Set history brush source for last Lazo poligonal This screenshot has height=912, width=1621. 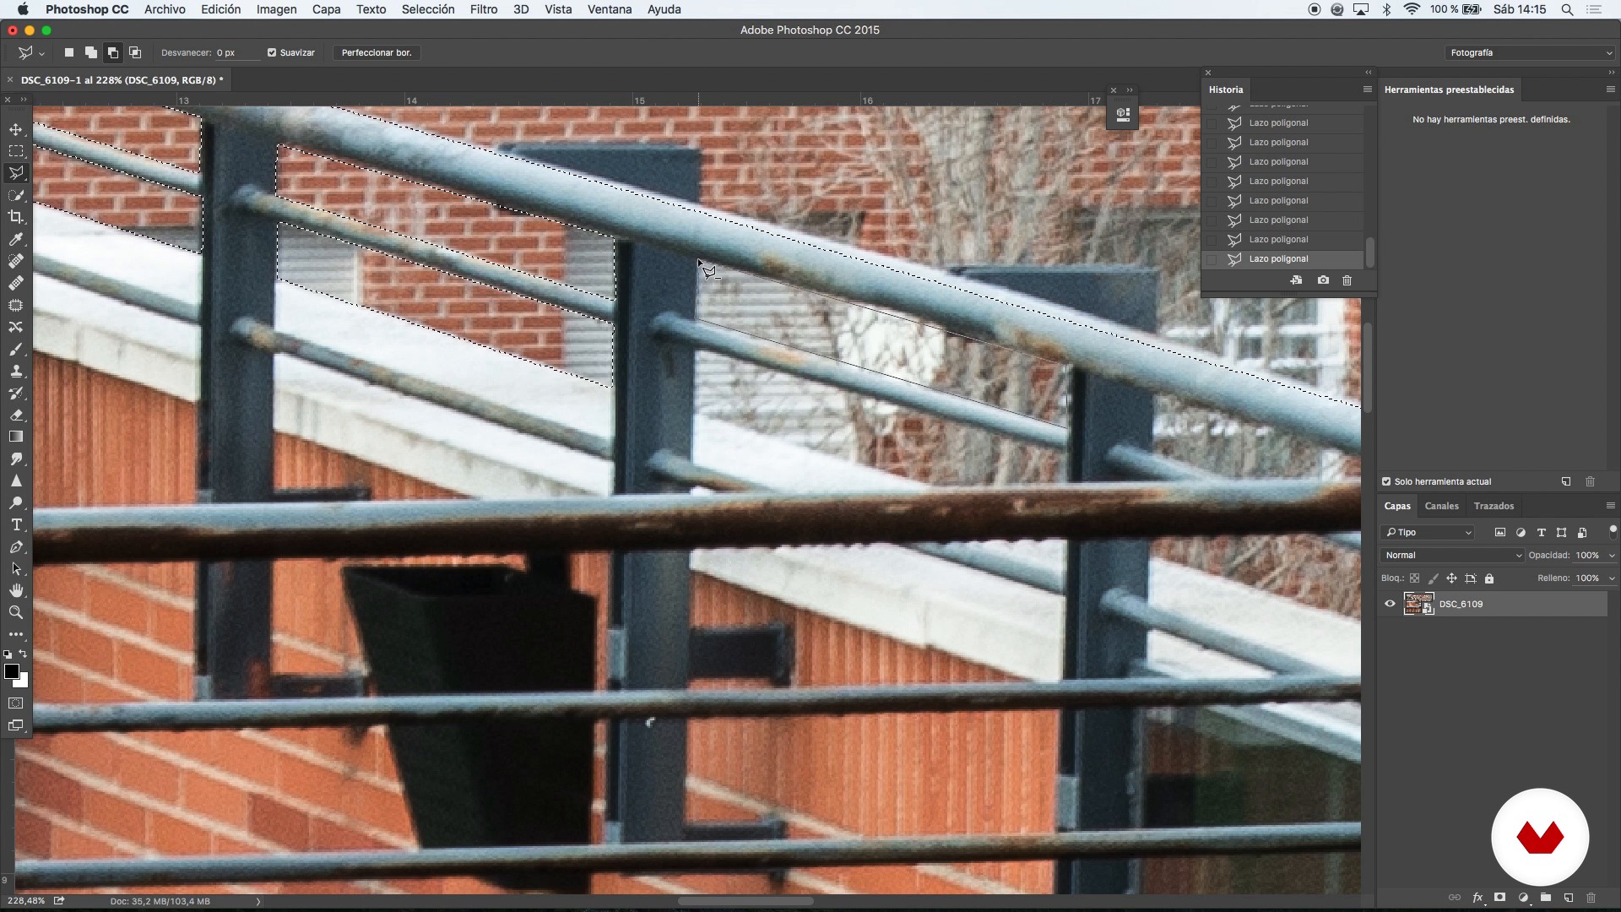[x=1212, y=259]
